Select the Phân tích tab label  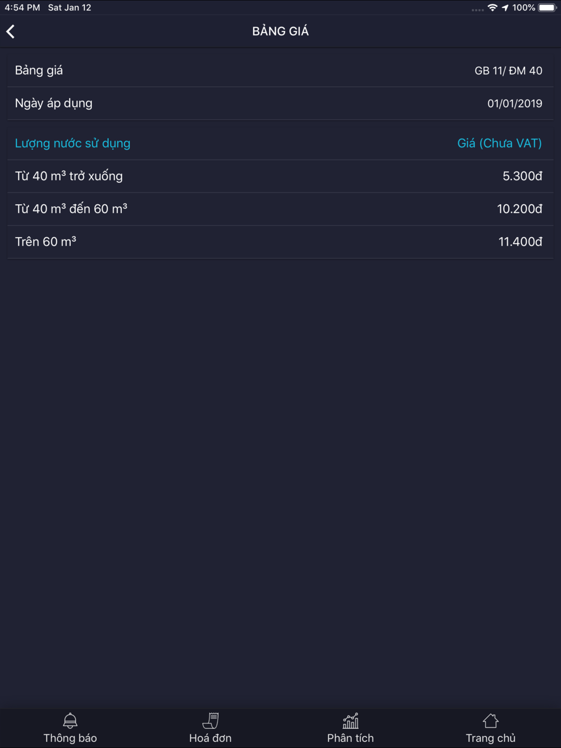(x=351, y=738)
